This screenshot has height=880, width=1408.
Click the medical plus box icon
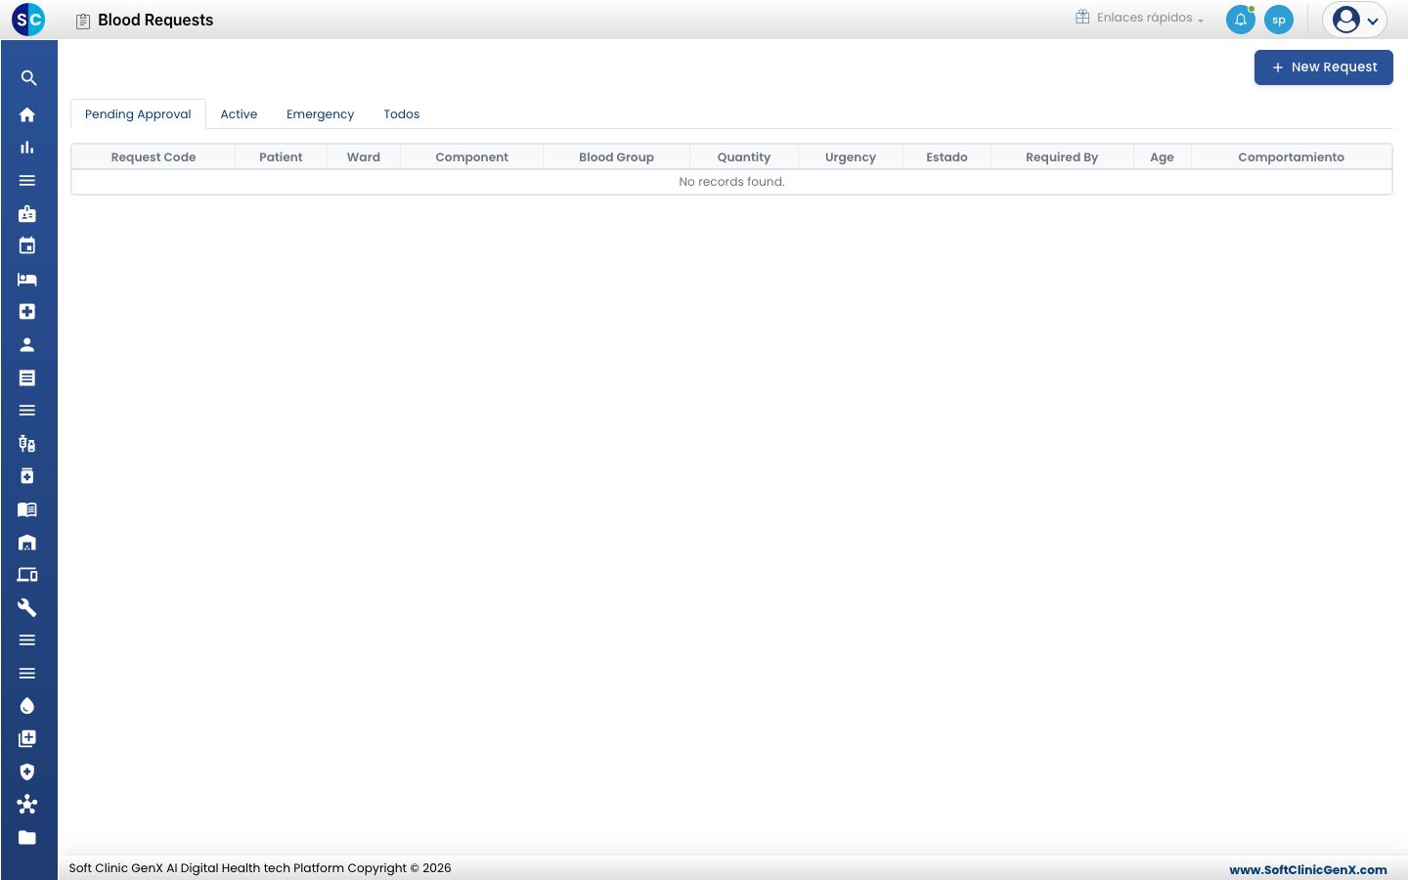pyautogui.click(x=27, y=312)
